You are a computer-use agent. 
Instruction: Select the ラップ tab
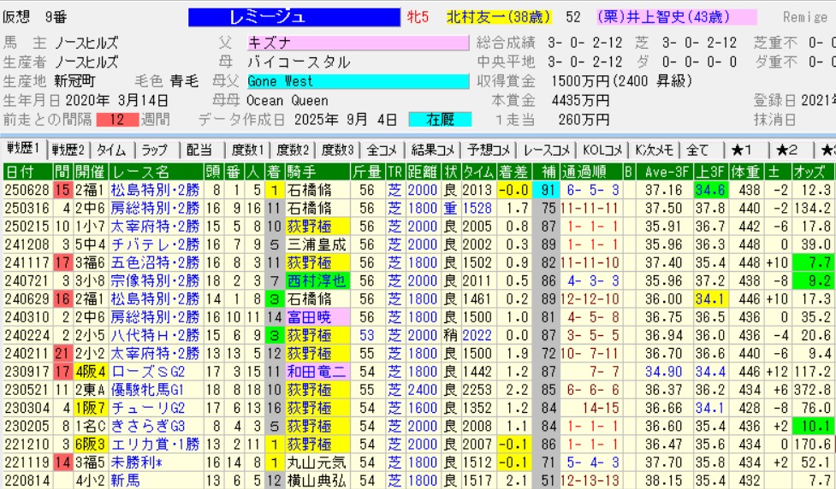pos(156,150)
